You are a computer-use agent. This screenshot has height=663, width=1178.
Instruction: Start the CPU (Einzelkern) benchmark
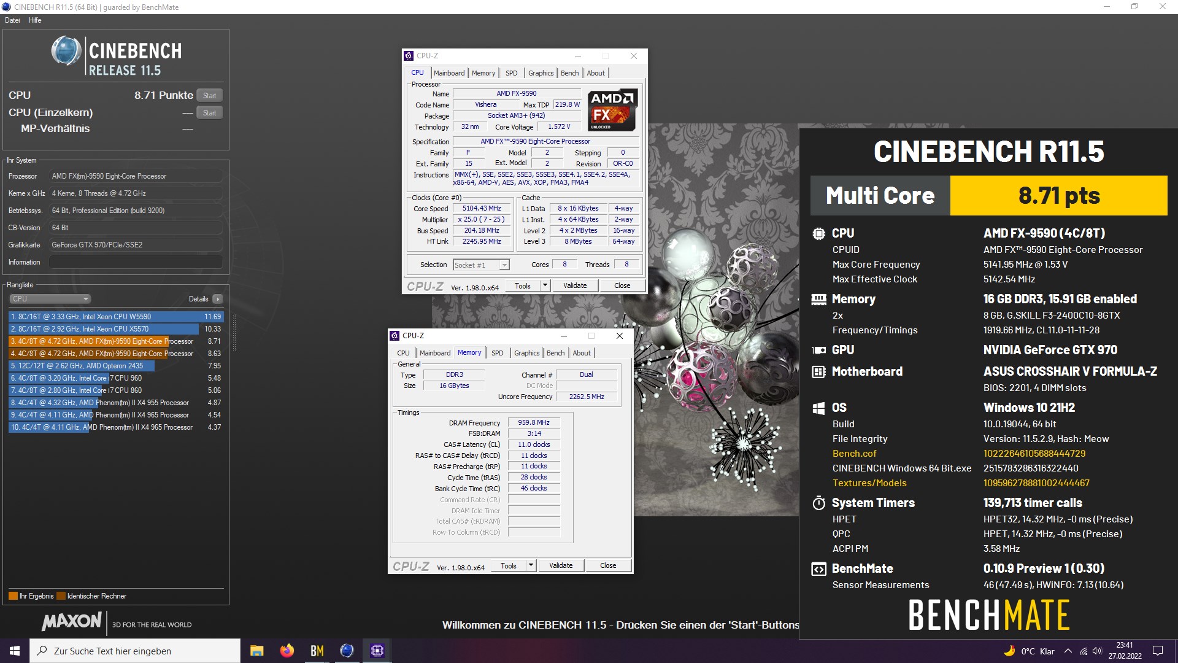point(209,112)
